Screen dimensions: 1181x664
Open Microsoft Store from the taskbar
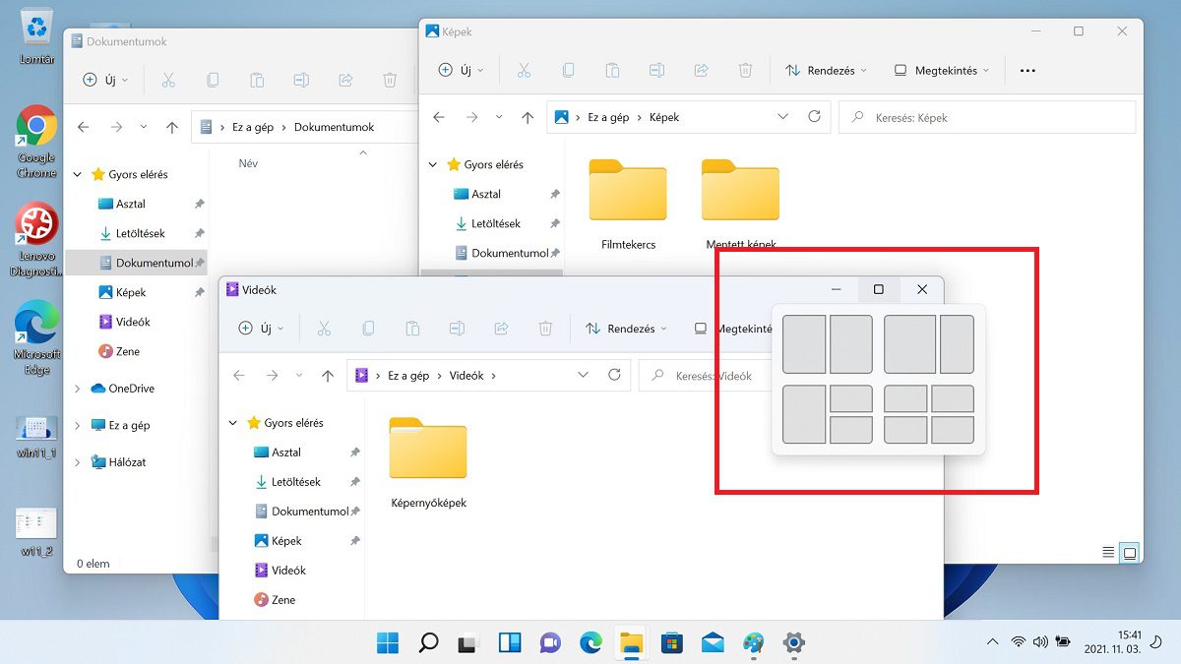[671, 643]
